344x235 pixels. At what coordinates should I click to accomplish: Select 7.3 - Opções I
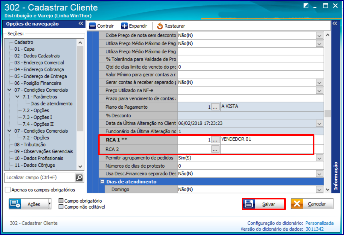tap(38, 117)
